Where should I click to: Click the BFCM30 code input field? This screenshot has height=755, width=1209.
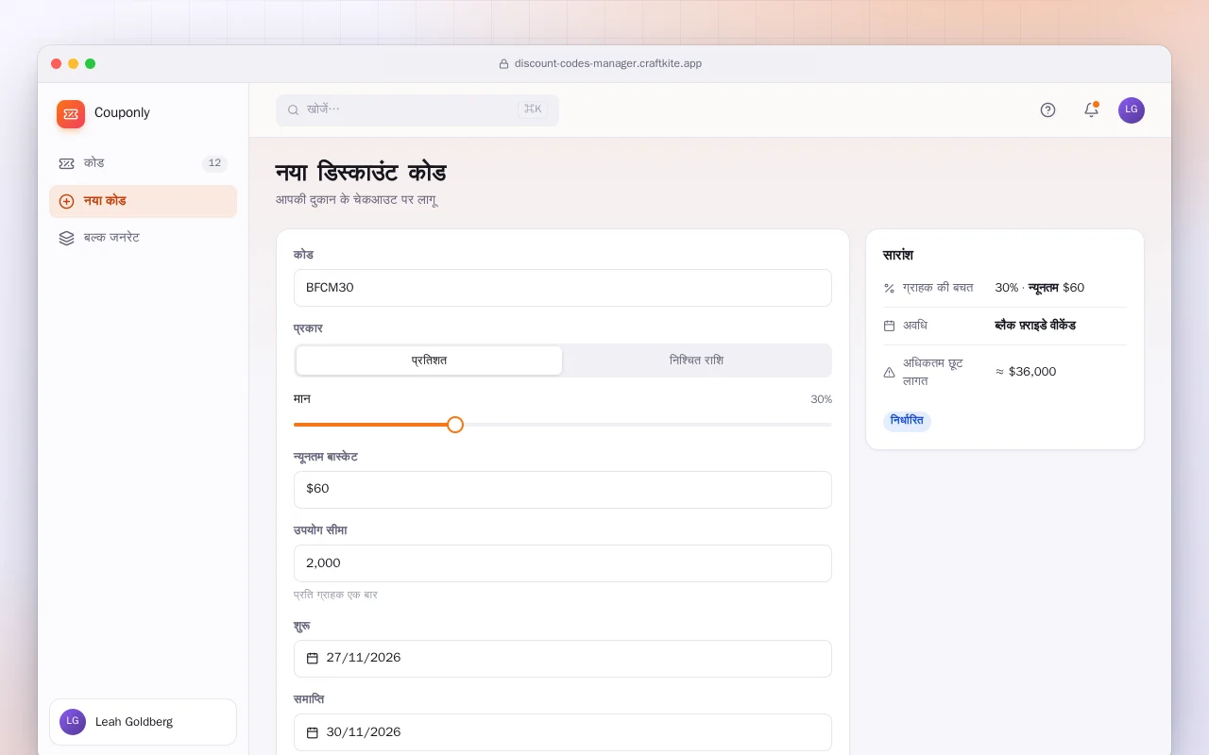[563, 288]
